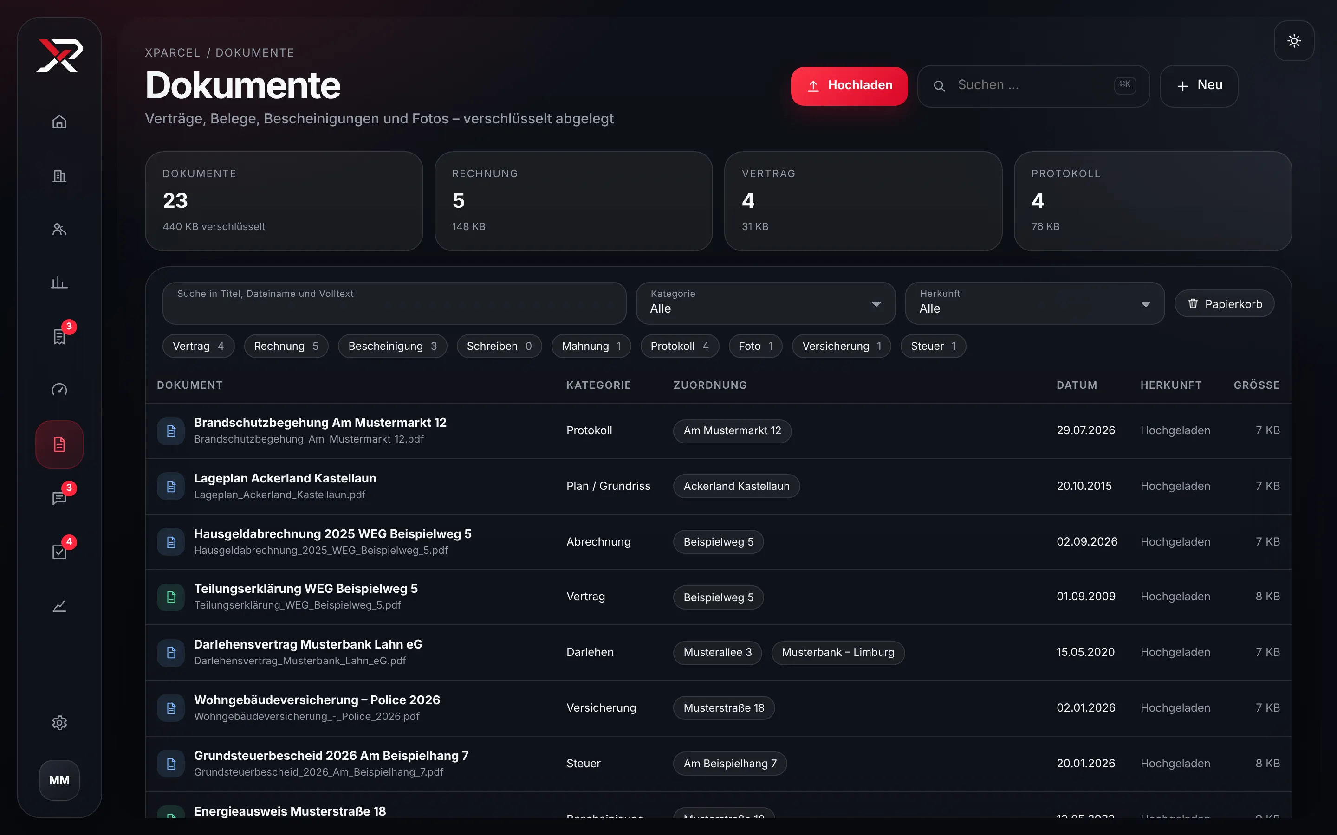Filter by Vertrag chip
Screen dimensions: 1337x835
(198, 346)
